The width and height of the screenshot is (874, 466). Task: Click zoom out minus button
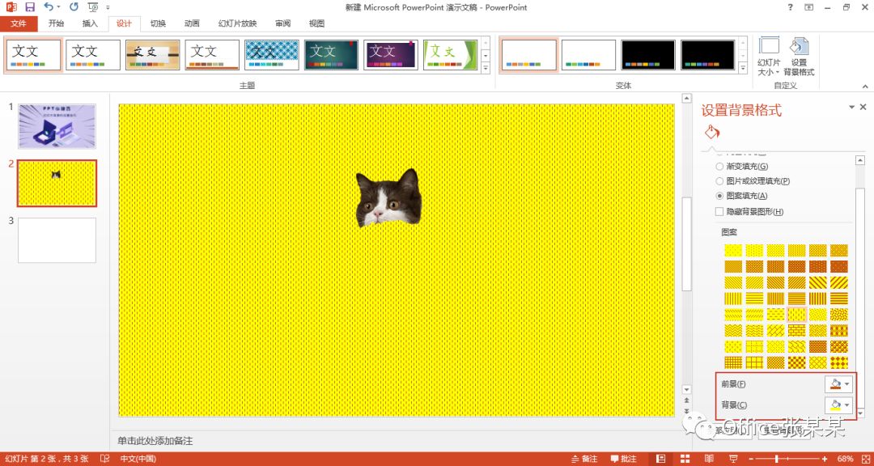coord(753,460)
